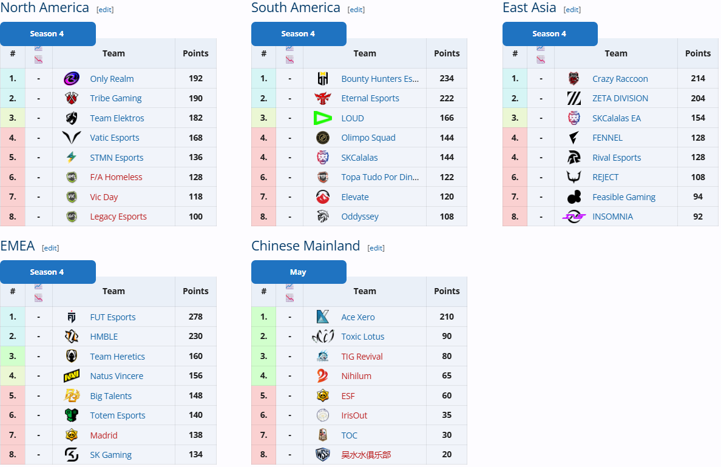
Task: Click the Only Realm team logo
Action: point(72,79)
